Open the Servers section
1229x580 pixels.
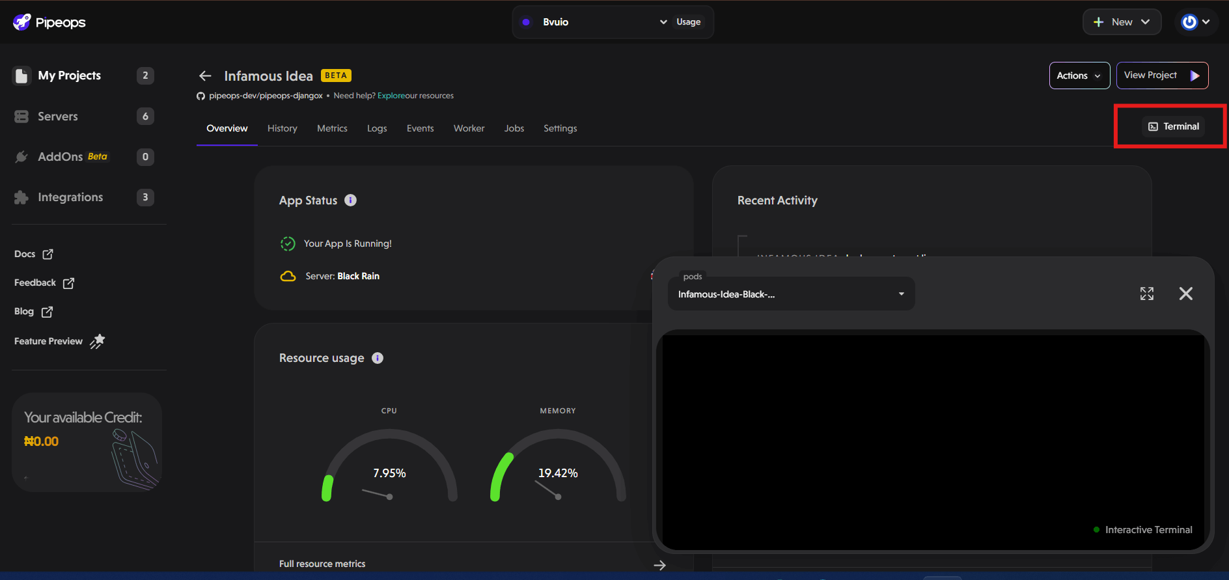click(x=57, y=117)
